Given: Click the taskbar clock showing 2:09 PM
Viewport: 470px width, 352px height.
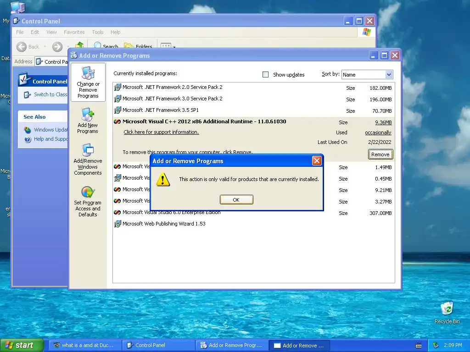Looking at the screenshot, I should (453, 345).
